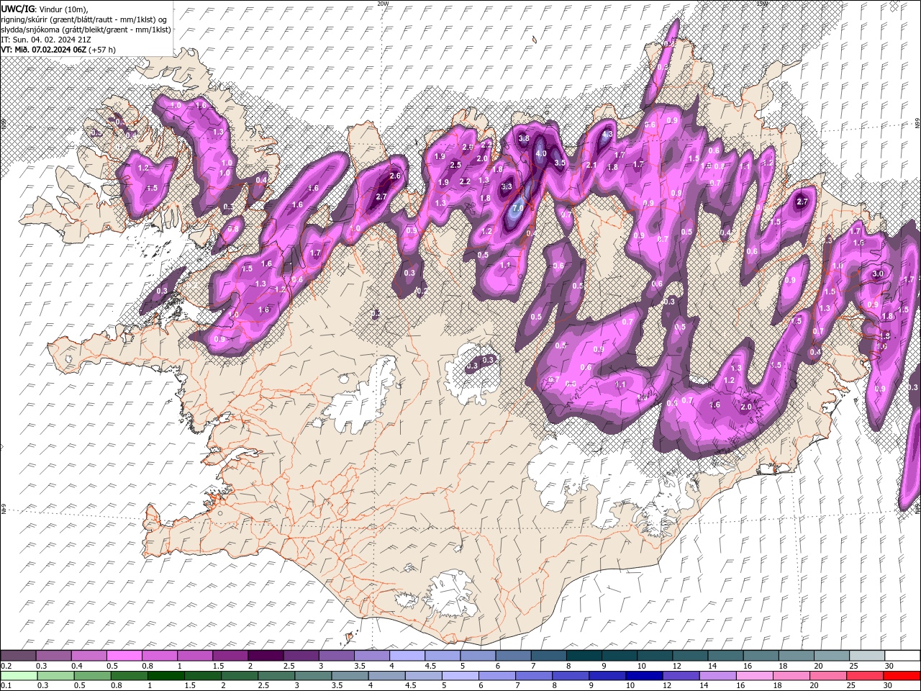Select the pure red swatch after rain 30
The height and width of the screenshot is (691, 921).
[x=901, y=676]
